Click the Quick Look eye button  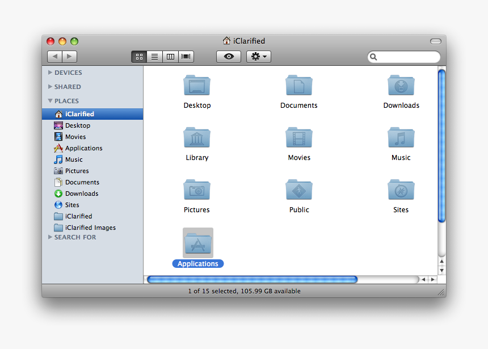[229, 57]
